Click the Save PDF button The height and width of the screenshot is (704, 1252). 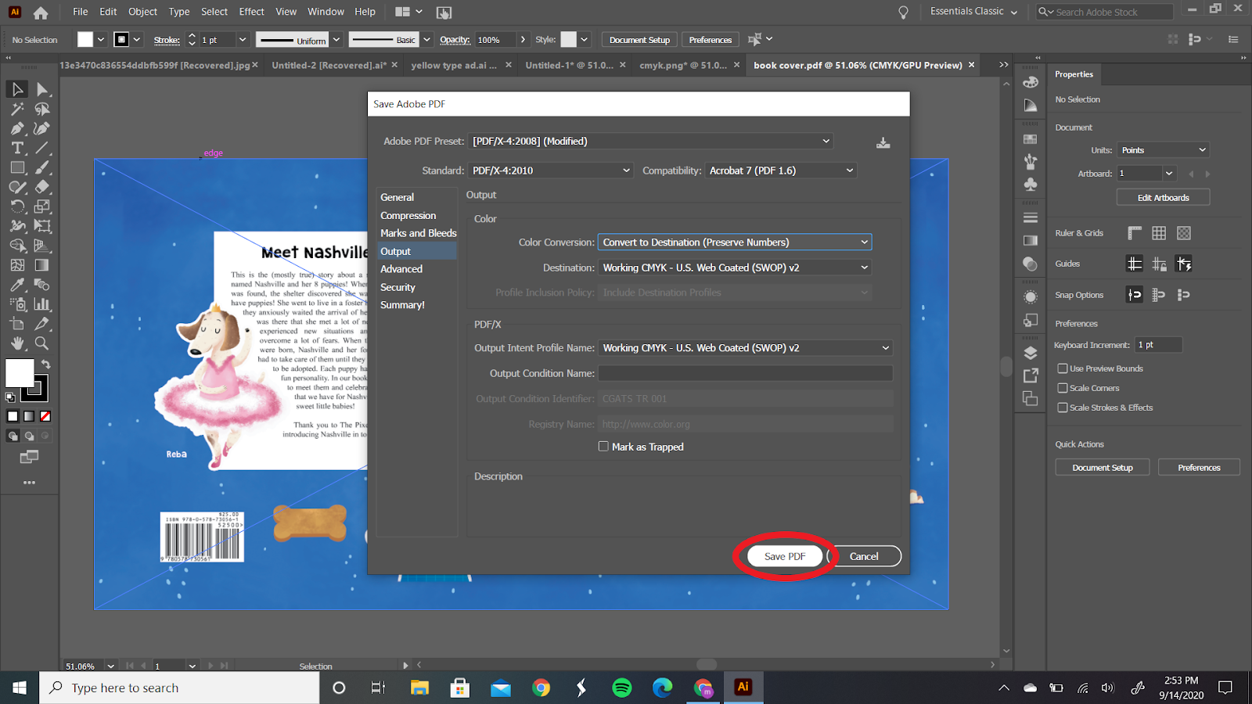coord(785,556)
